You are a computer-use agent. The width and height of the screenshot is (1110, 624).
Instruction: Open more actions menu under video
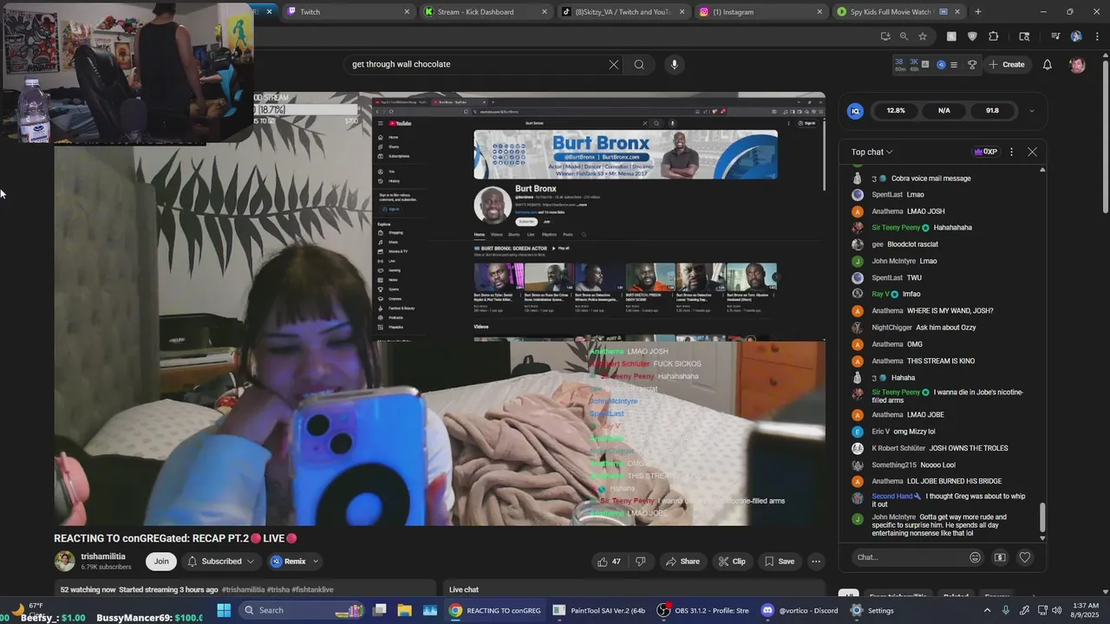point(815,562)
